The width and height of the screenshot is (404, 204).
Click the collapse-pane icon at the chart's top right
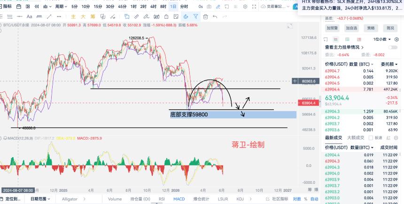click(x=290, y=26)
